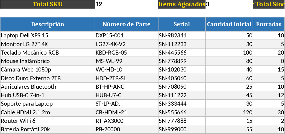This screenshot has width=285, height=134.
Task: Select the Número de Parte header cell
Action: [127, 24]
